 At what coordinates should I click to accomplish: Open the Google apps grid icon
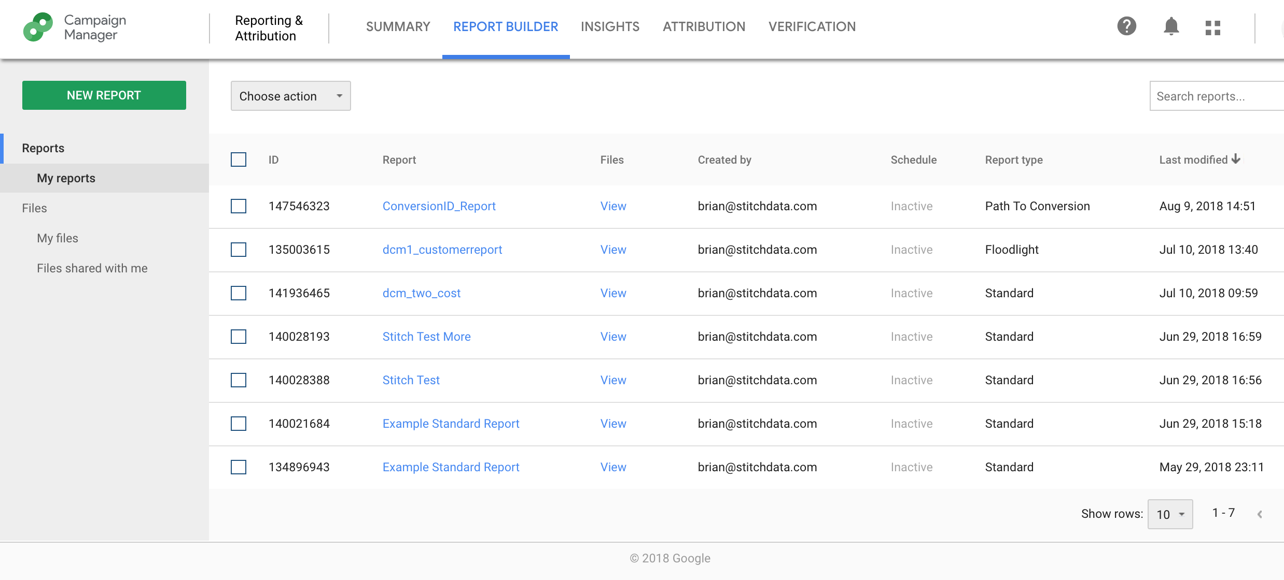point(1213,28)
